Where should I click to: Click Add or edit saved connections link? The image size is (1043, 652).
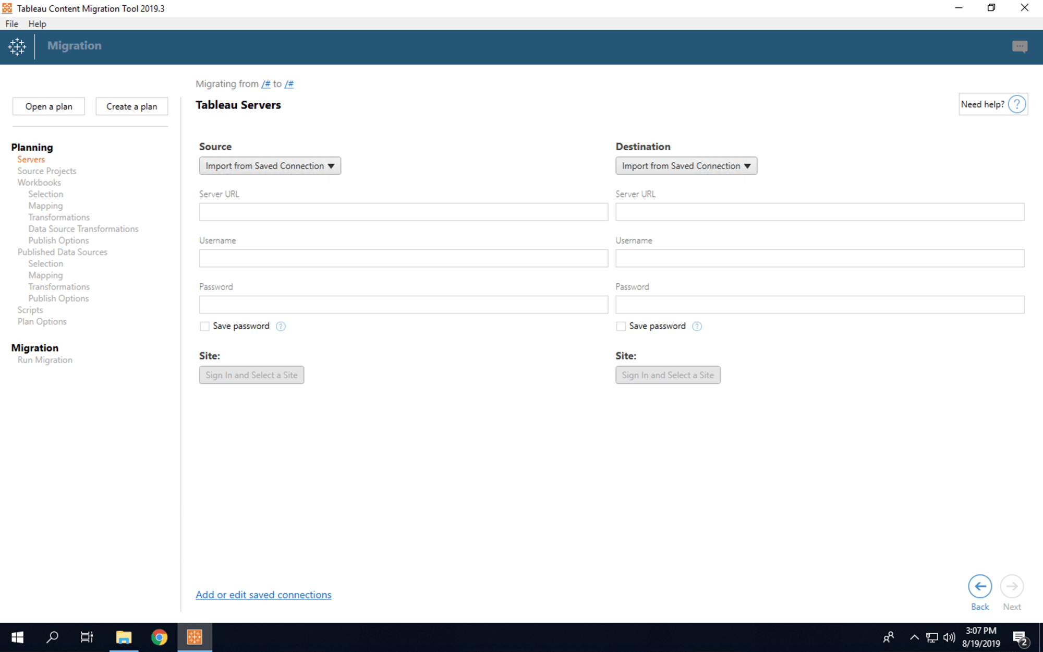pos(263,595)
